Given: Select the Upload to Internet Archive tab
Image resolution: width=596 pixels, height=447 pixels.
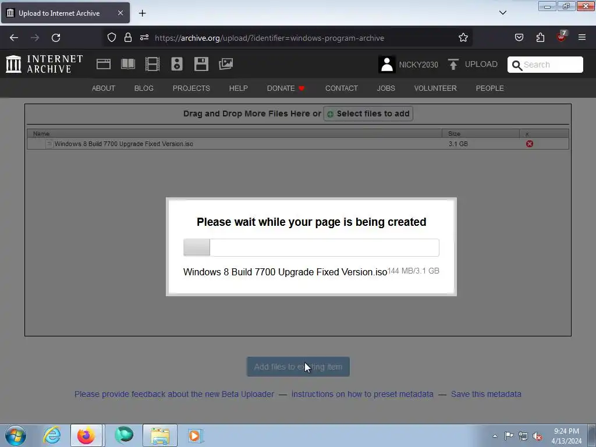Looking at the screenshot, I should [x=65, y=13].
